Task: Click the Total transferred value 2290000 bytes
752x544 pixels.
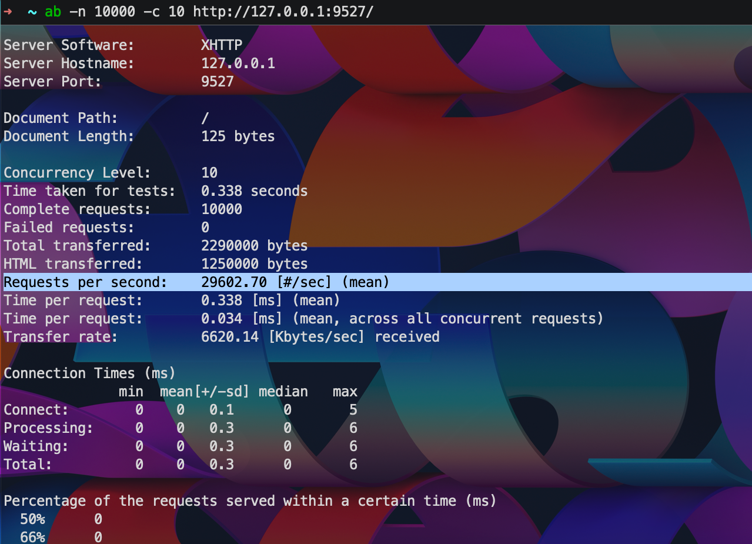Action: pyautogui.click(x=254, y=246)
